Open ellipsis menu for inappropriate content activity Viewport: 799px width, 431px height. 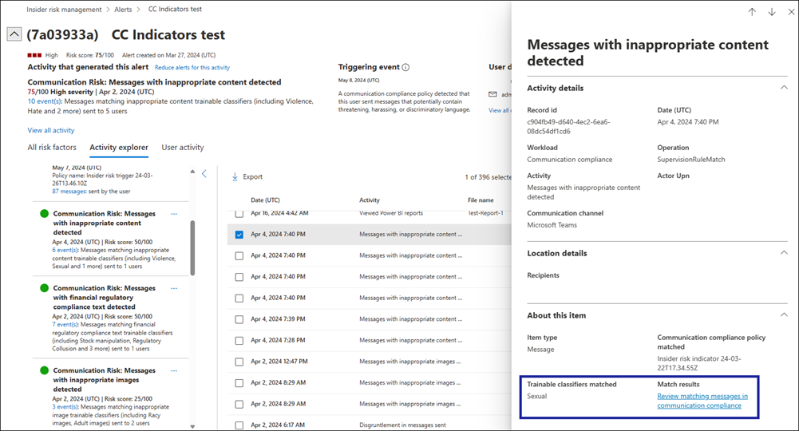coord(174,214)
